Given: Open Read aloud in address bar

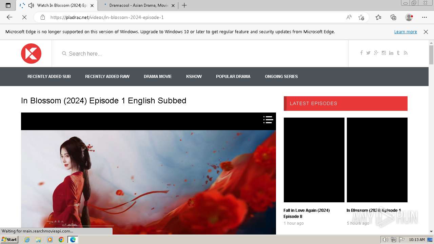Looking at the screenshot, I should coord(349,17).
